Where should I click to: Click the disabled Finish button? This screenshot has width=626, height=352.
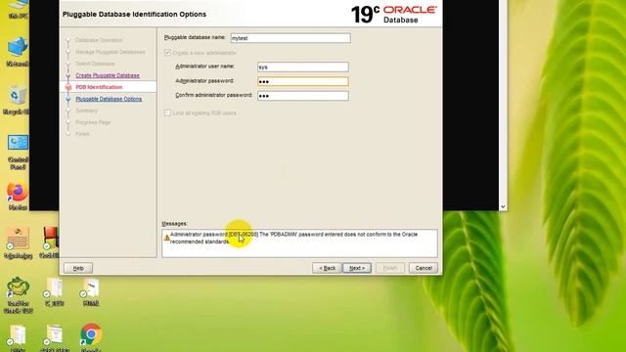click(390, 268)
